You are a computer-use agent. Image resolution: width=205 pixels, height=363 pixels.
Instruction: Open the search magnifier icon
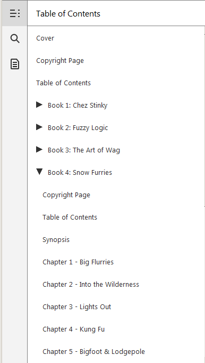point(15,38)
